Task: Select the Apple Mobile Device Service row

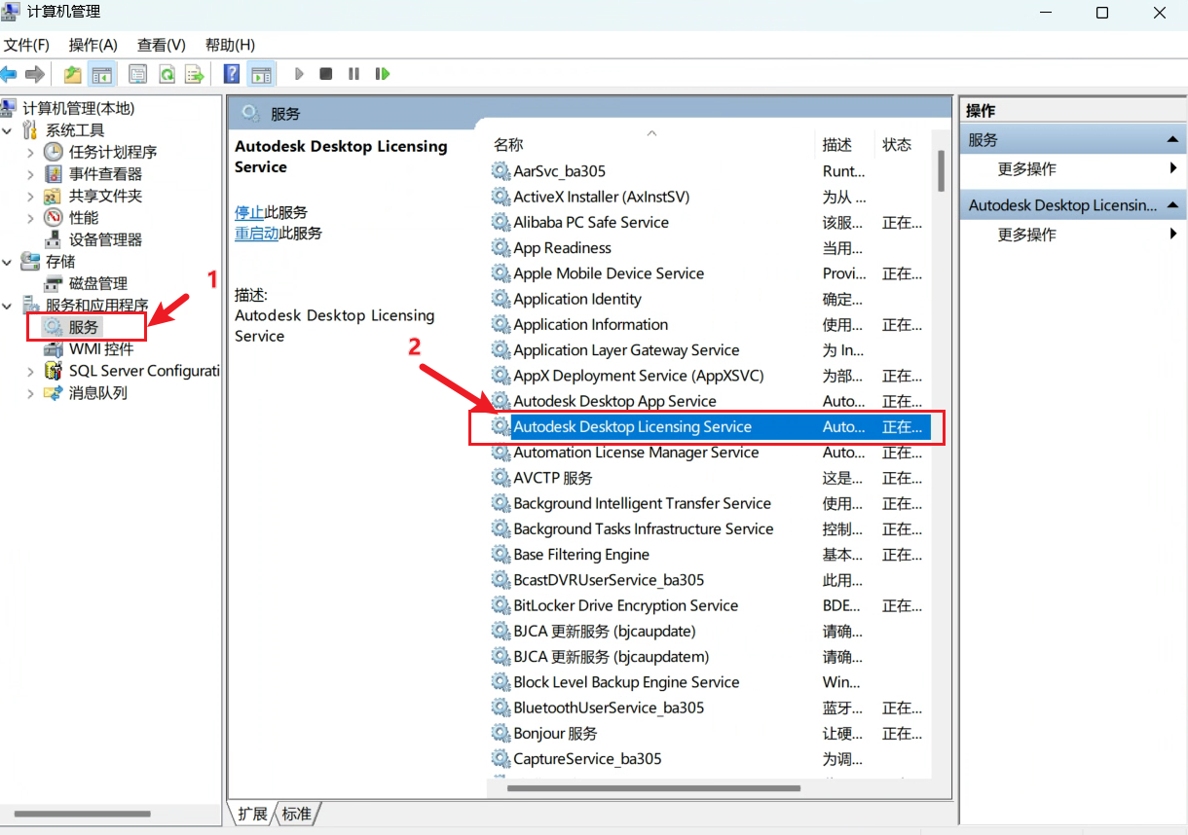Action: point(710,273)
